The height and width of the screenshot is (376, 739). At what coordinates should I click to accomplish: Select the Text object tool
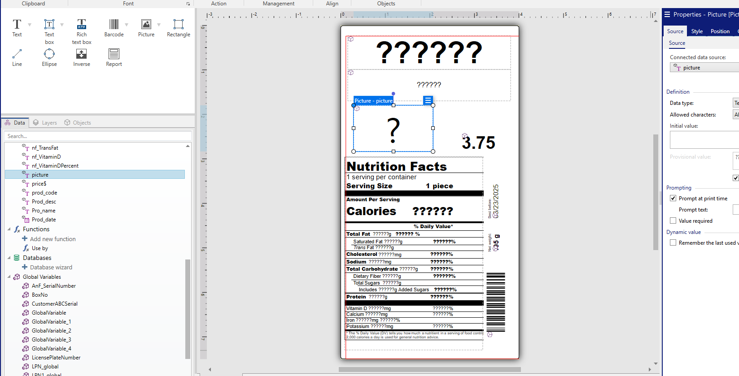click(17, 28)
